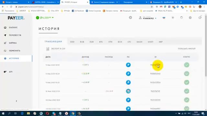
Task: Switch to the EUR tab
Action: click(x=92, y=42)
